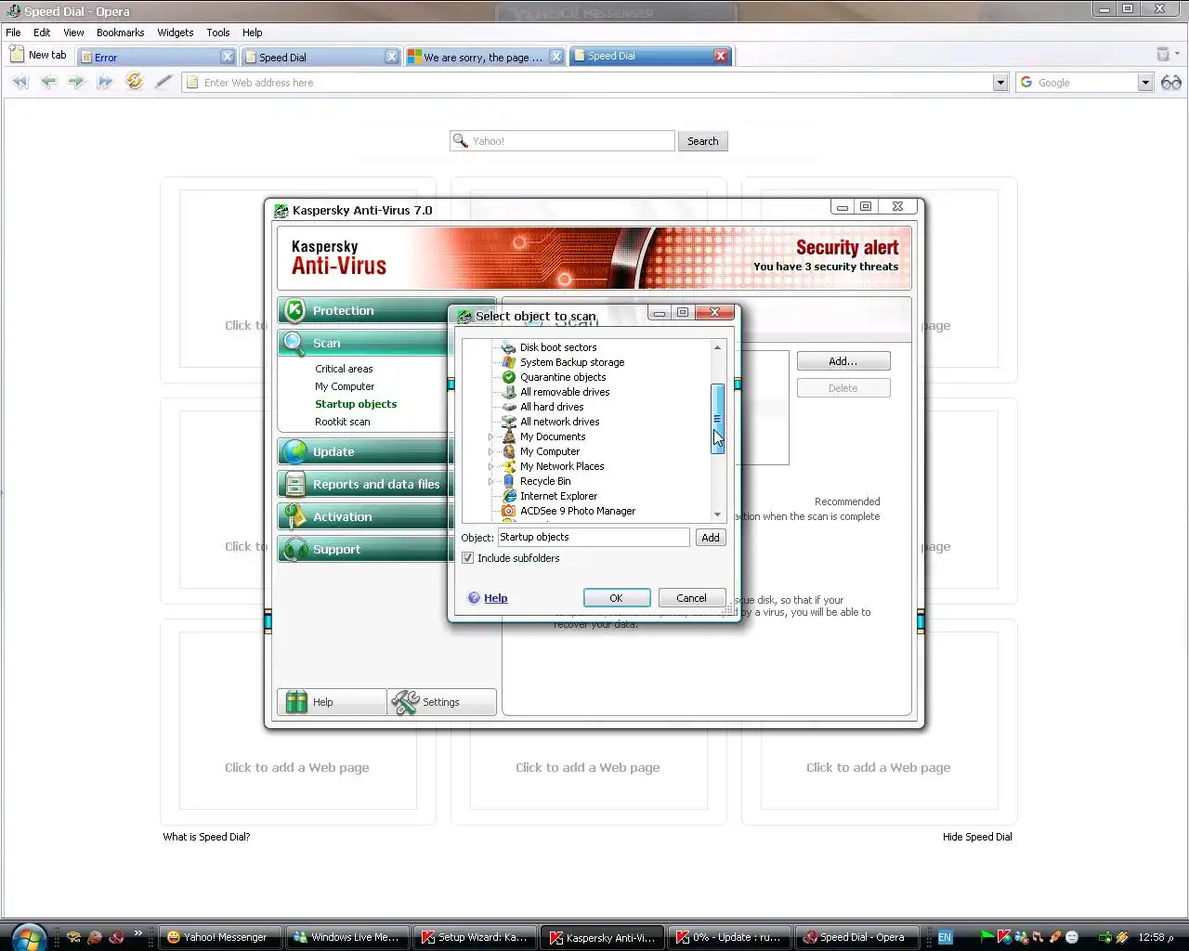Open the Tools menu in Opera
The width and height of the screenshot is (1189, 951).
pyautogui.click(x=218, y=33)
